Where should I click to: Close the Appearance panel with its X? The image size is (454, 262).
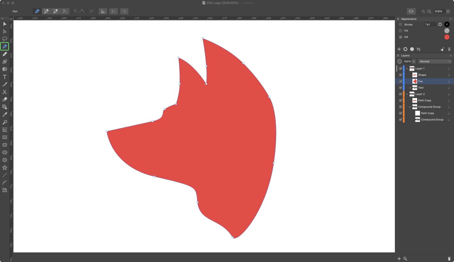click(398, 19)
